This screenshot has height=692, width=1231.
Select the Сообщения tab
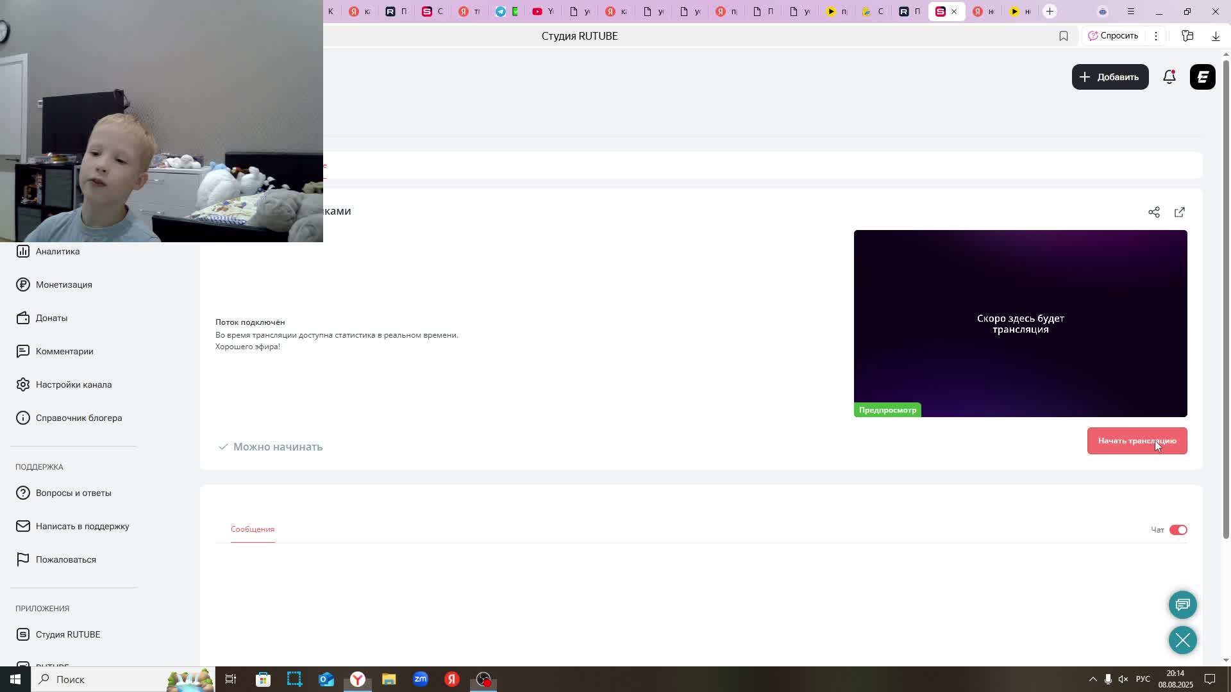click(x=253, y=529)
